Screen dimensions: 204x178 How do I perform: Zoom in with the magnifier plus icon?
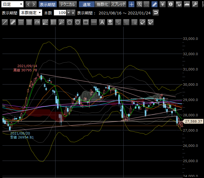point(139,4)
